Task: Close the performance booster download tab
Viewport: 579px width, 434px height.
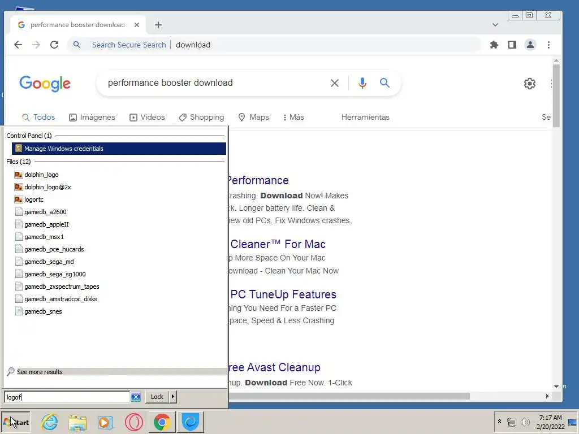Action: [x=137, y=25]
